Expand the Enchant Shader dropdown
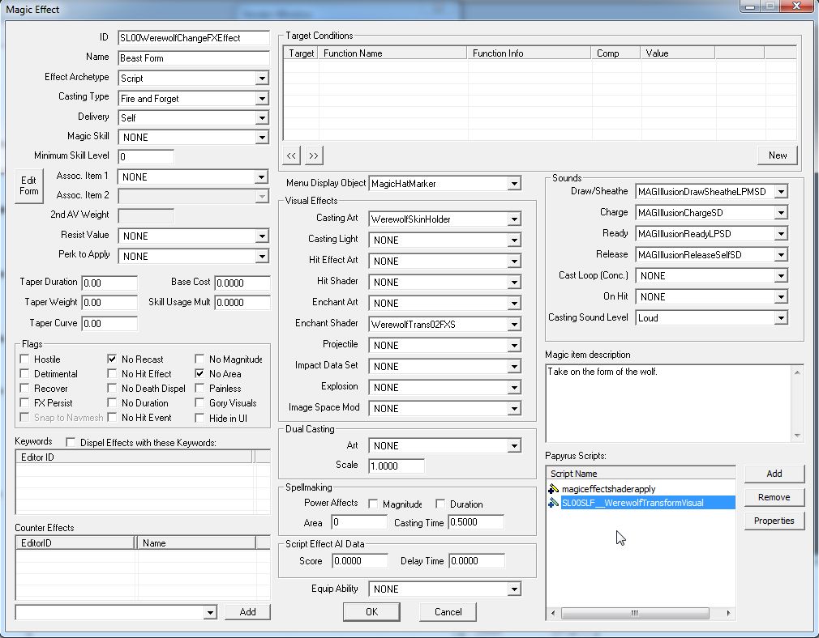Viewport: 819px width, 638px height. [513, 325]
